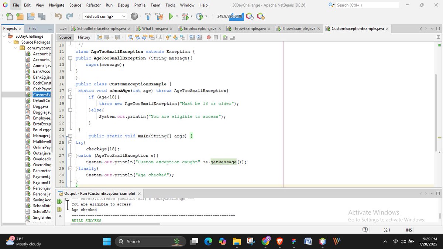Open the Windows Start menu

pos(107,242)
